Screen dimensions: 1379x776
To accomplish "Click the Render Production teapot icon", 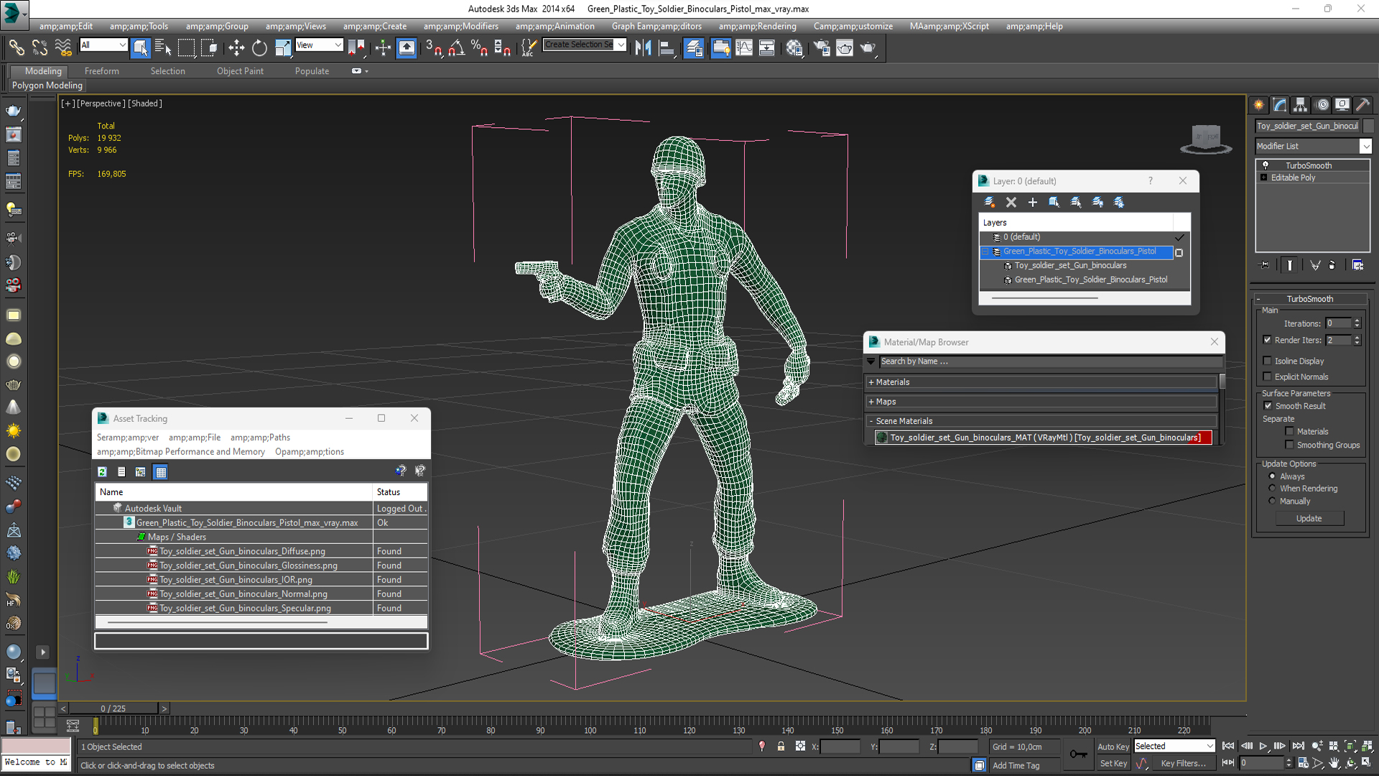I will [x=868, y=47].
